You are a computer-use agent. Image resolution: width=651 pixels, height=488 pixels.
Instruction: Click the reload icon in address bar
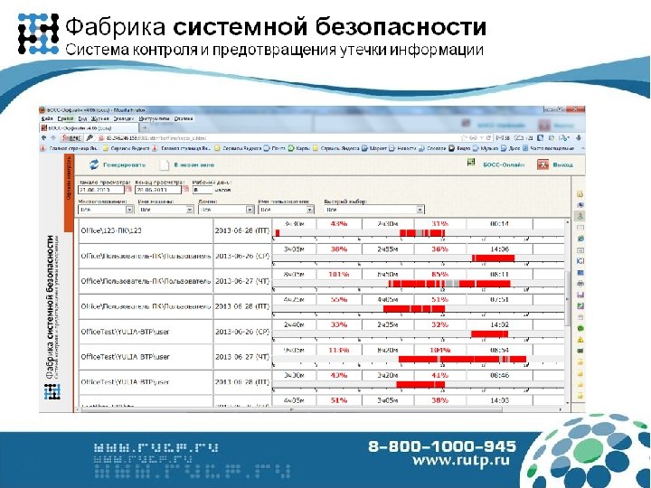(x=488, y=137)
